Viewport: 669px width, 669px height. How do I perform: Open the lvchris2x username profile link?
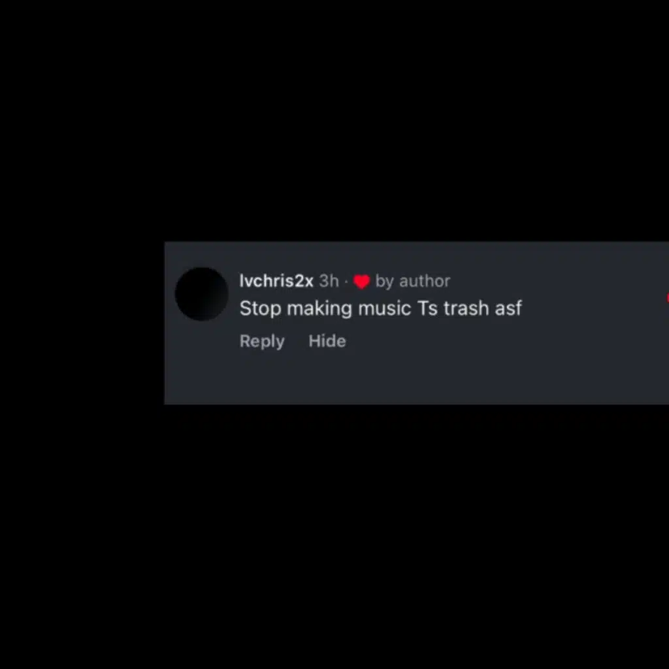click(x=276, y=281)
